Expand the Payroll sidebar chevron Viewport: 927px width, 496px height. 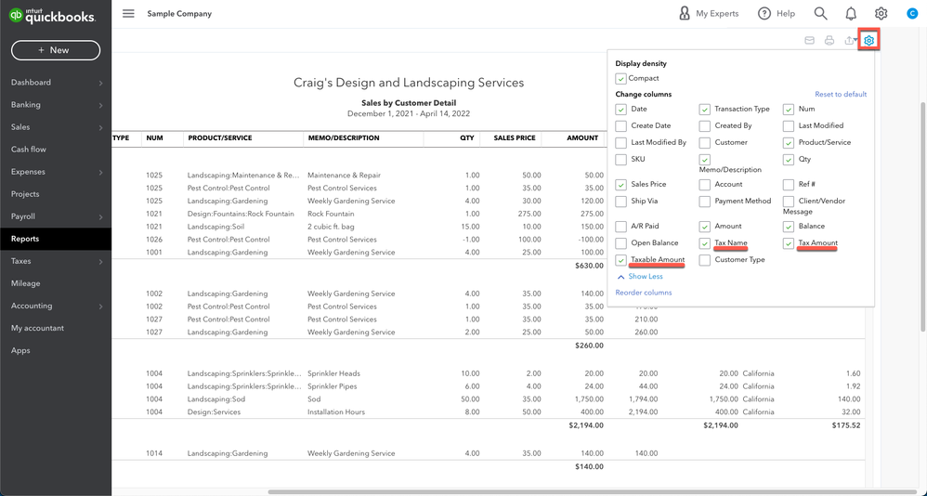(100, 217)
